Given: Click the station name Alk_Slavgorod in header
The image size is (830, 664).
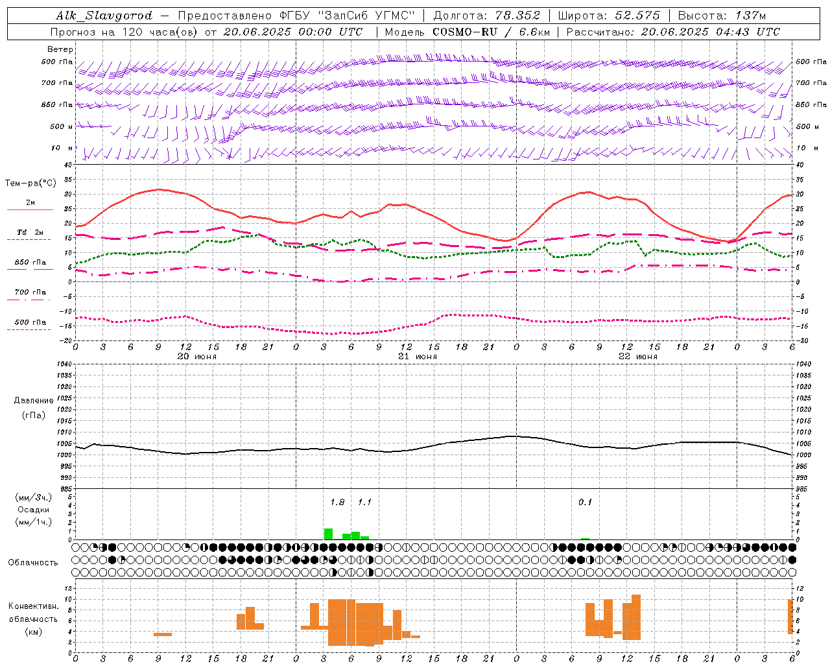Looking at the screenshot, I should (104, 16).
